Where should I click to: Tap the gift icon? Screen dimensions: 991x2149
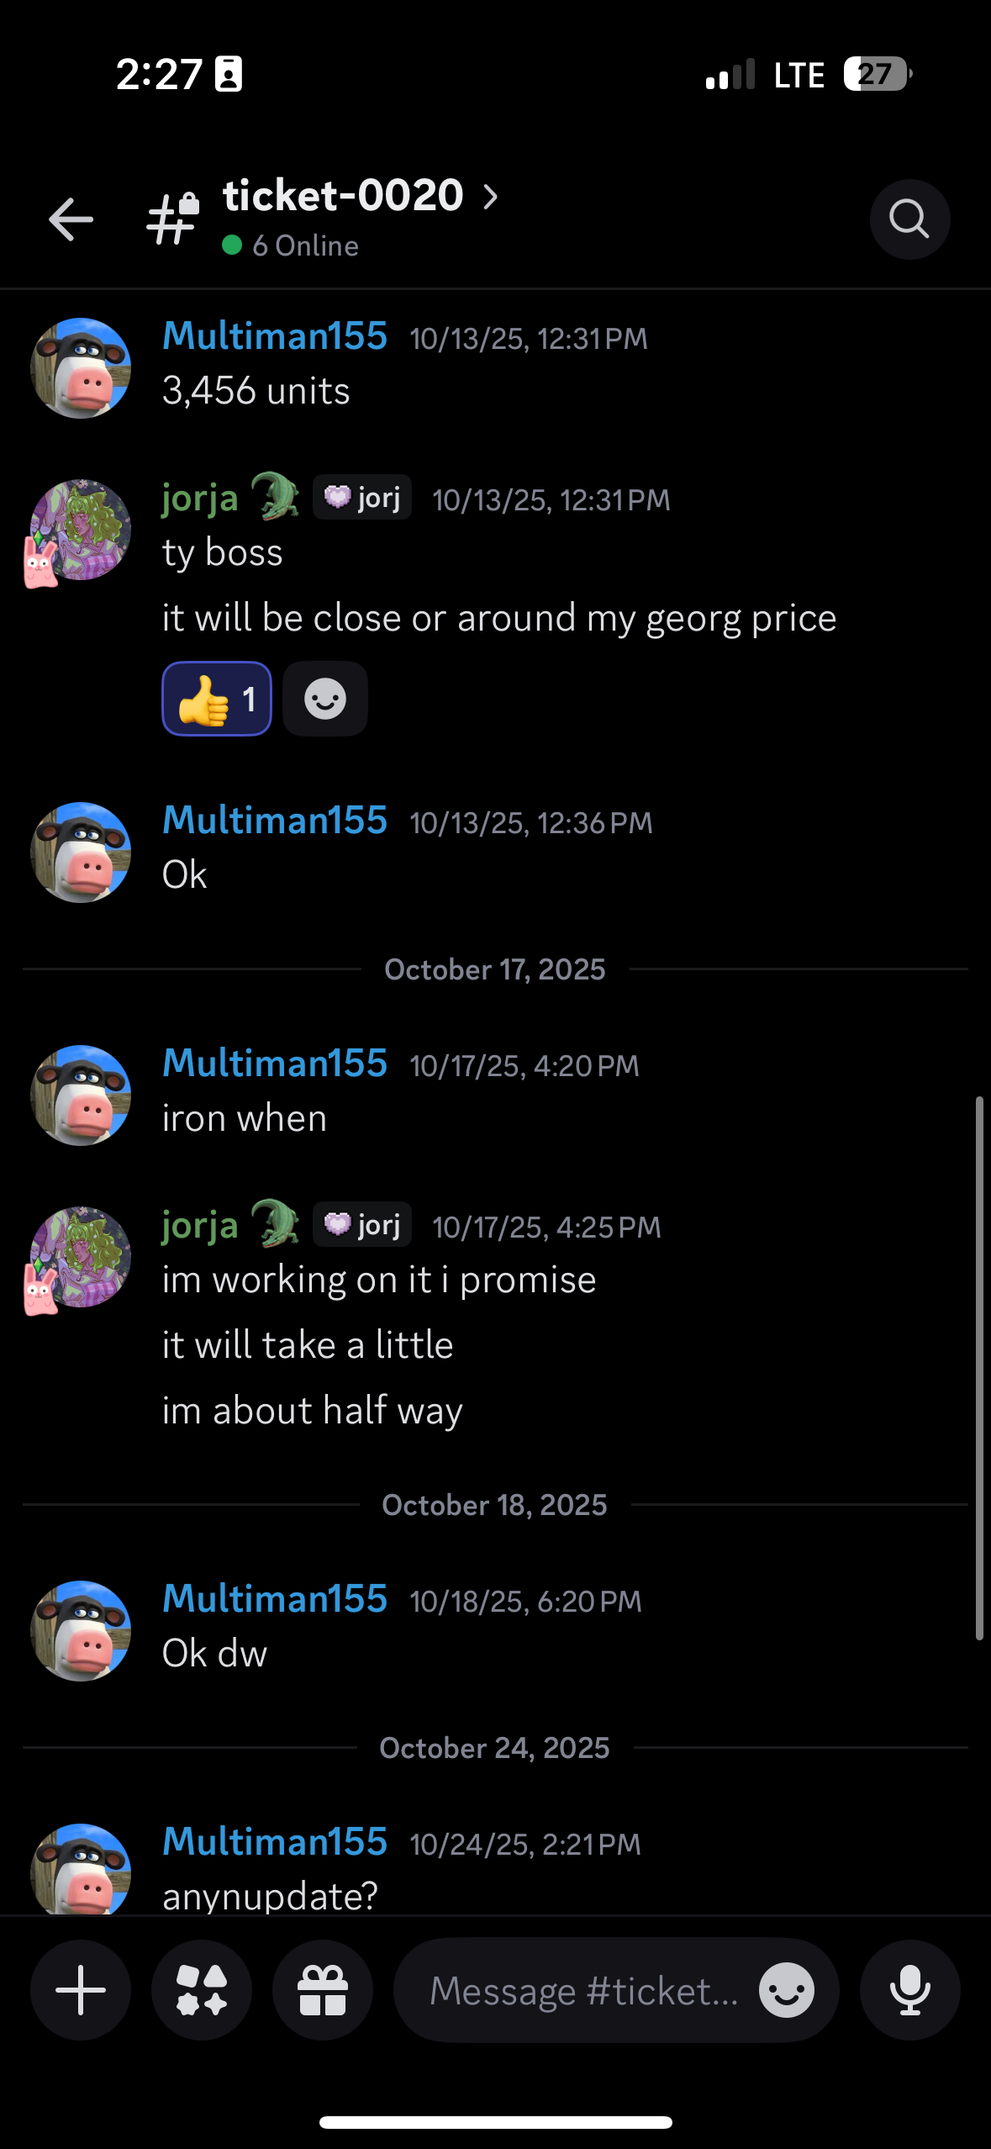323,1990
